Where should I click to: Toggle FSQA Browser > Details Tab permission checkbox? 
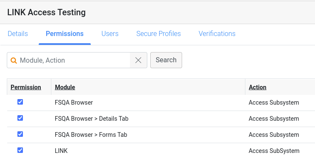point(20,118)
